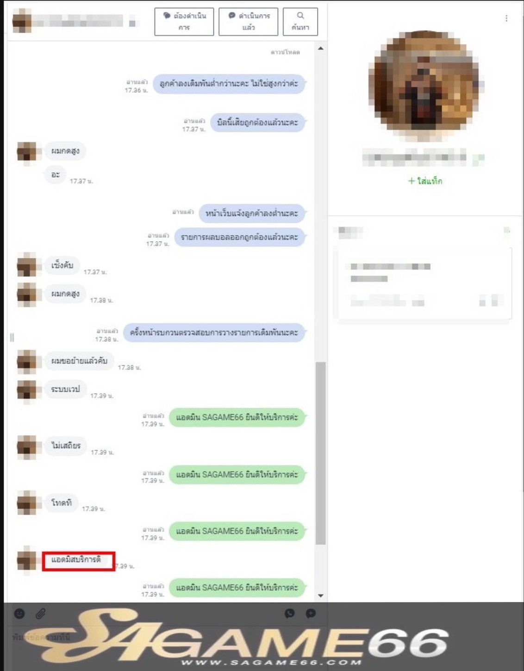Click the + ใส่แท็ก add tag link

(x=425, y=181)
